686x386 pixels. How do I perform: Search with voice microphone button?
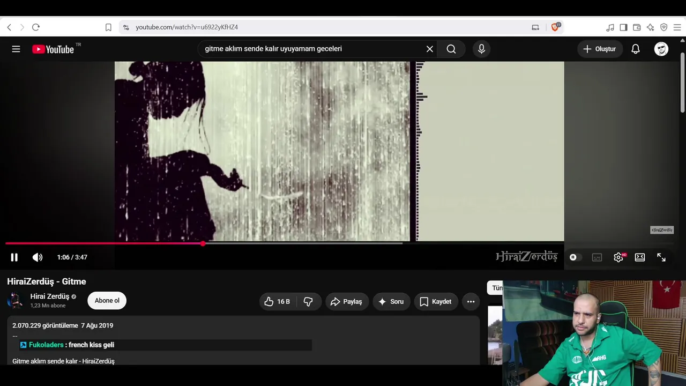point(481,49)
